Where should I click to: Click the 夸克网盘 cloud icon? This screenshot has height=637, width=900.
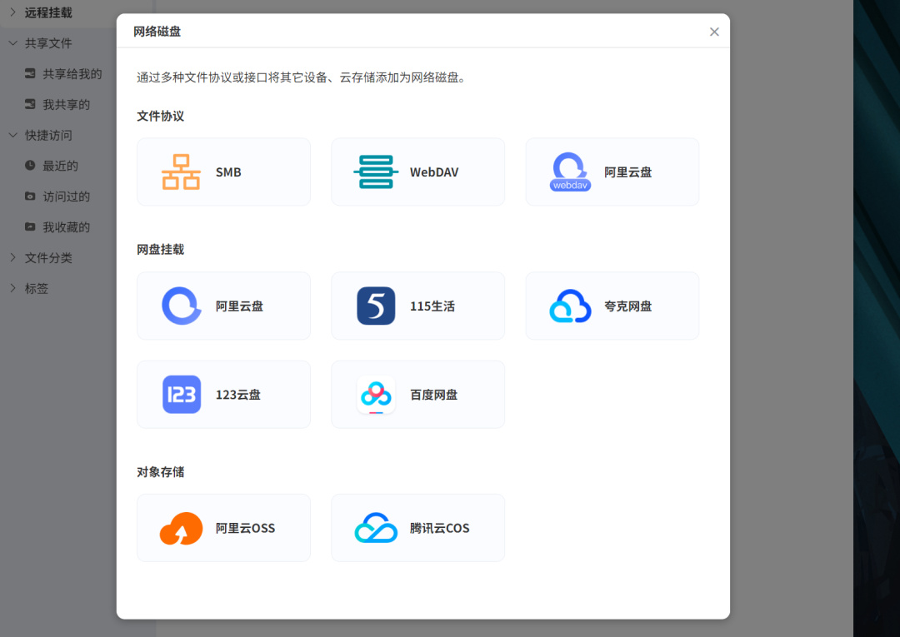click(570, 306)
